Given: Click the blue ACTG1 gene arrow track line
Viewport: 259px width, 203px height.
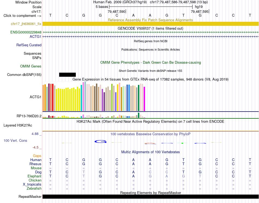Looking at the screenshot, I should point(150,37).
